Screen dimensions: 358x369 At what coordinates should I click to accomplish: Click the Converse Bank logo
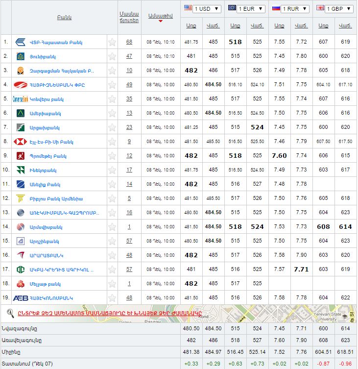click(x=21, y=99)
